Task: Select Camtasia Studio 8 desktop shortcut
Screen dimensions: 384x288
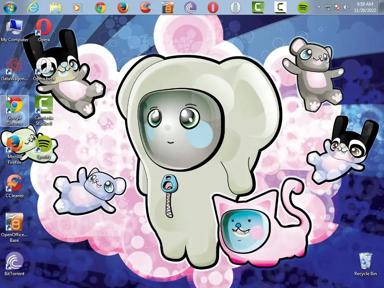Action: 44,111
